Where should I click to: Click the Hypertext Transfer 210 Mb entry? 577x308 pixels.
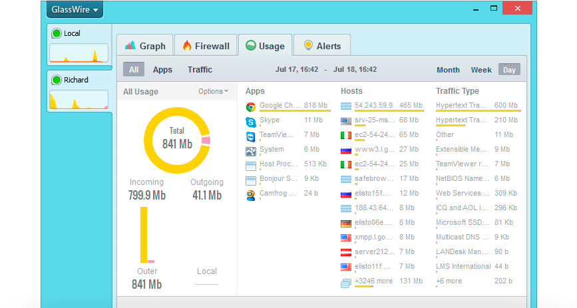pos(478,120)
